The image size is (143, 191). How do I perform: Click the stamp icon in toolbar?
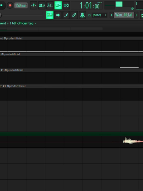pos(82,15)
